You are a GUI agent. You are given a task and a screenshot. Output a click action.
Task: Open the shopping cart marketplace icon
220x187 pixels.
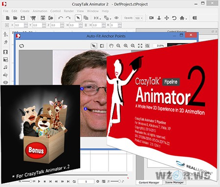point(33,18)
